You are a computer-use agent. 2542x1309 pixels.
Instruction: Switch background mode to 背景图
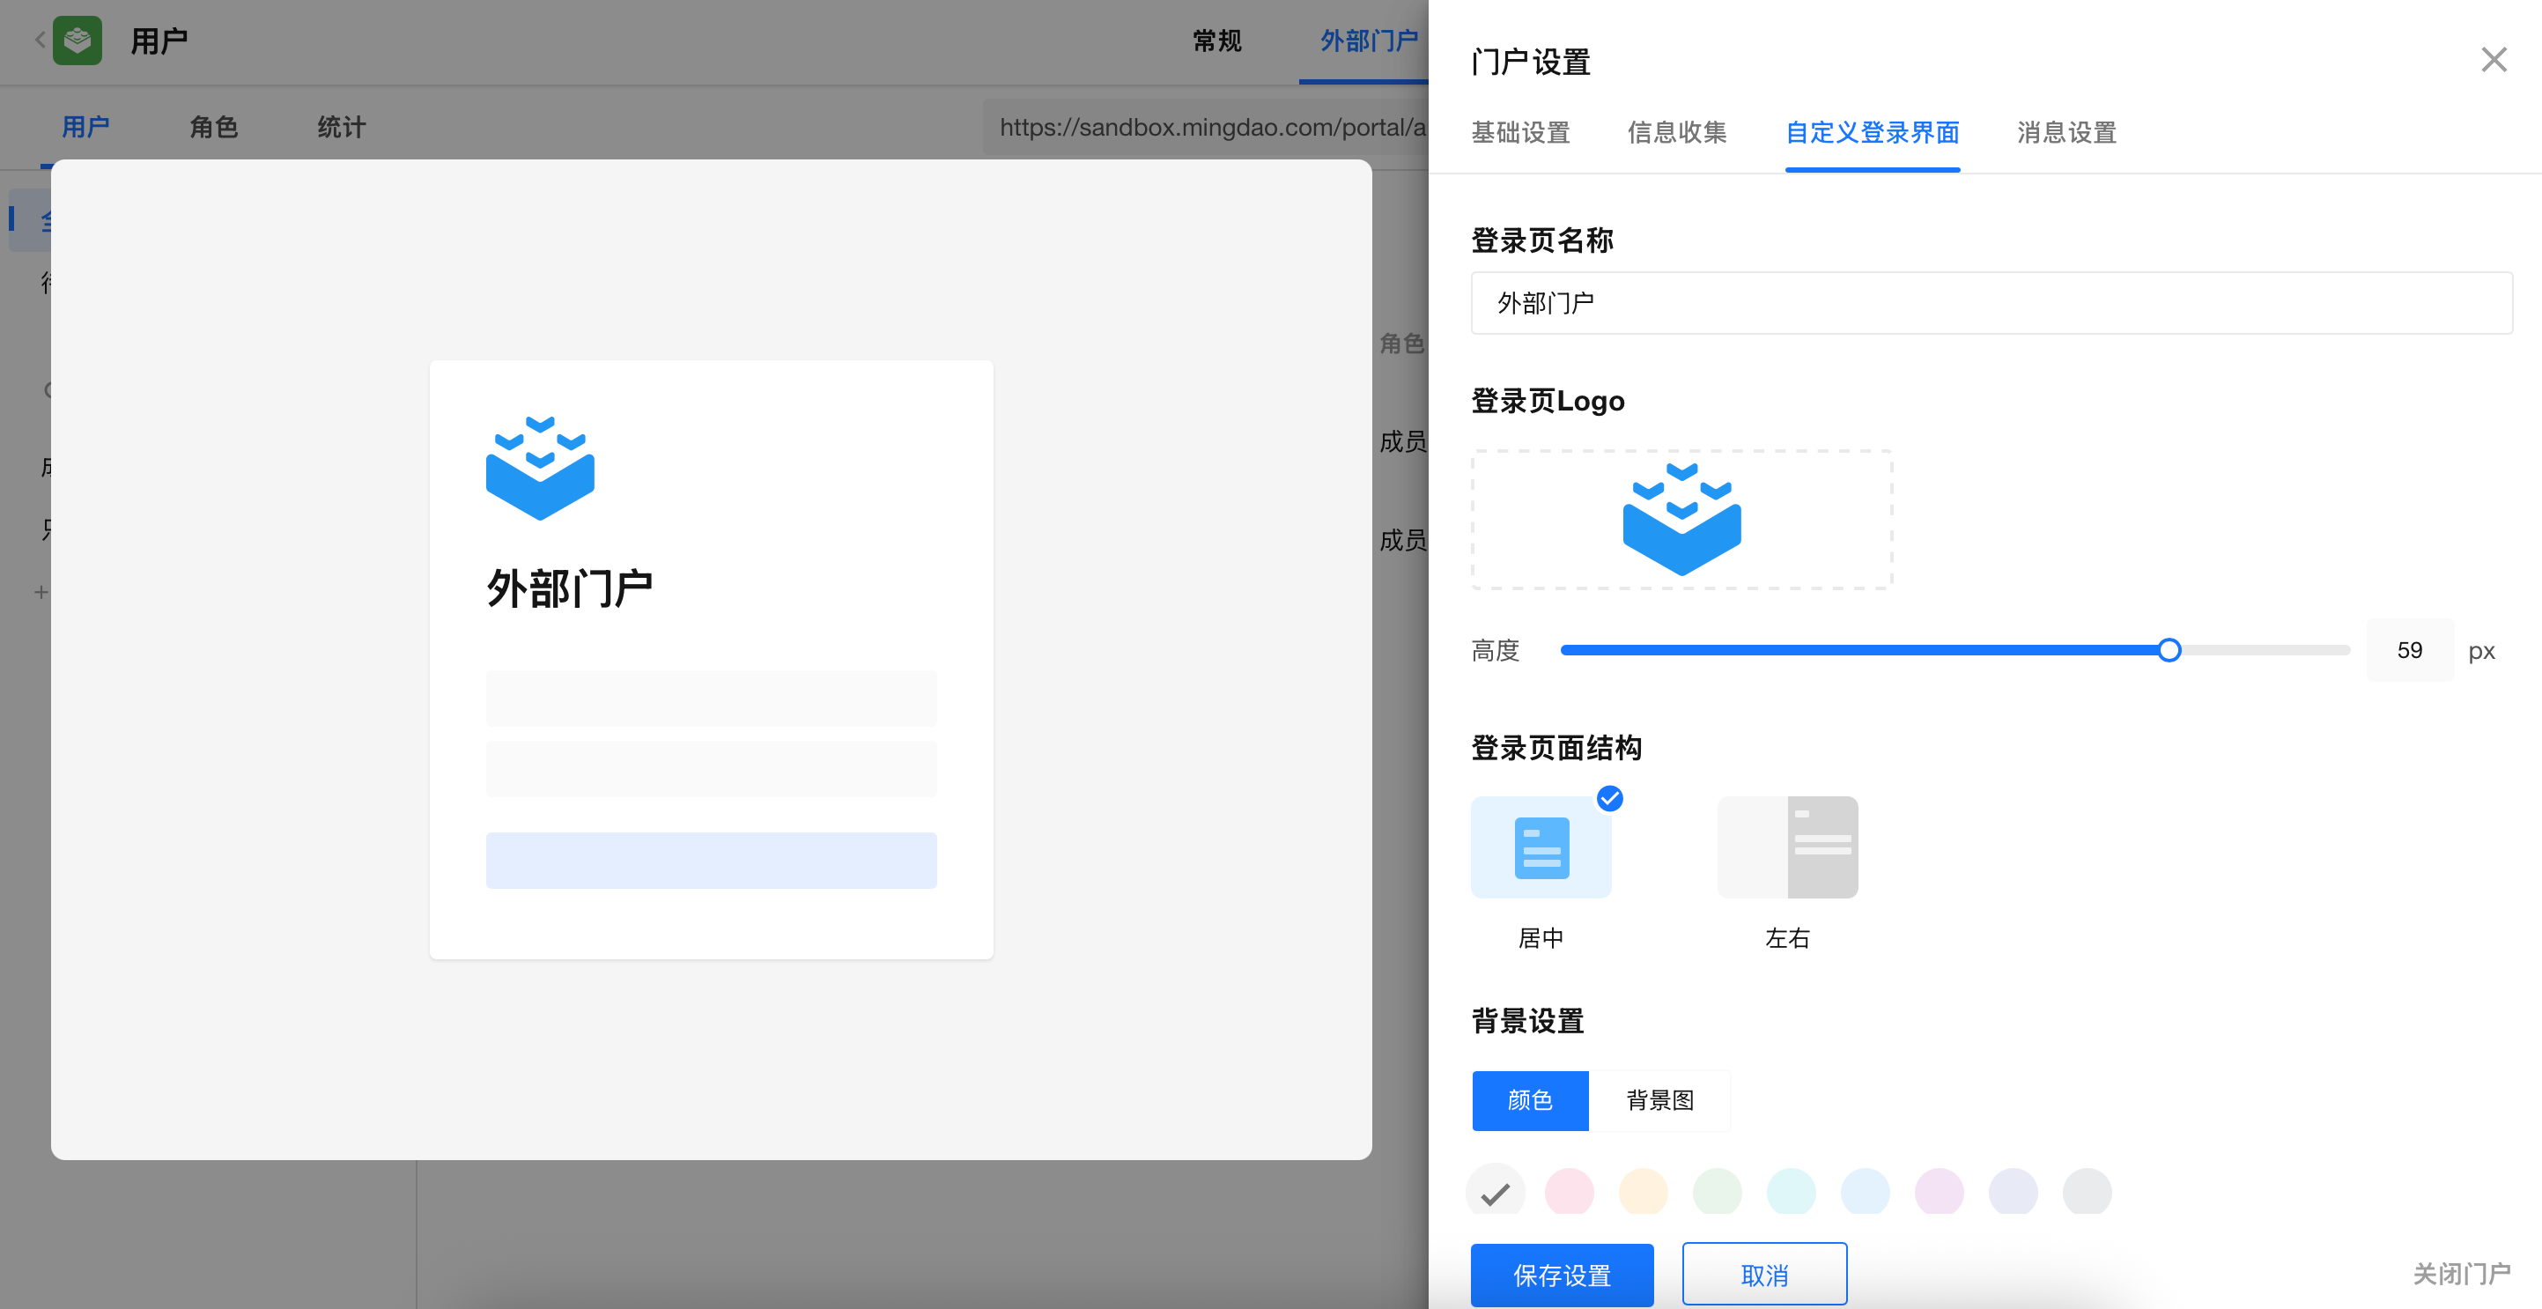(1659, 1099)
